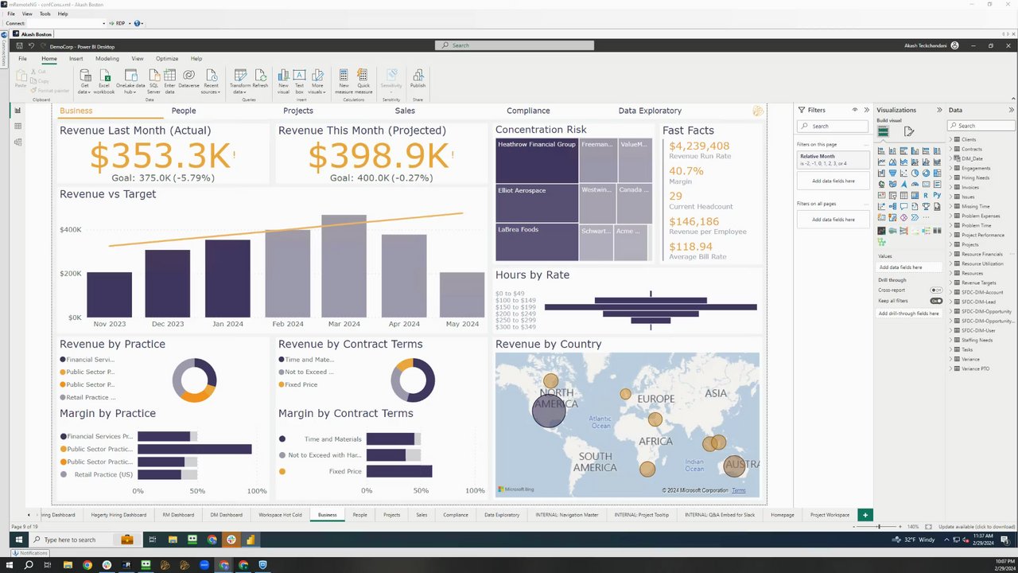Open the Optimize ribbon tab
The width and height of the screenshot is (1018, 573).
point(167,59)
